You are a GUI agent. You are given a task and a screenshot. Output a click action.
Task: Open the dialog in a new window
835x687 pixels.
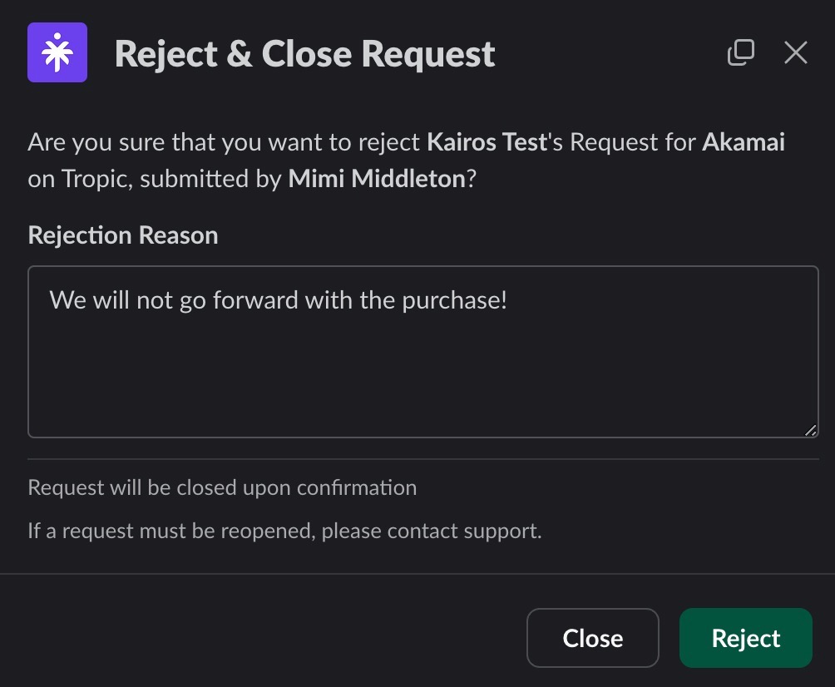pos(741,52)
